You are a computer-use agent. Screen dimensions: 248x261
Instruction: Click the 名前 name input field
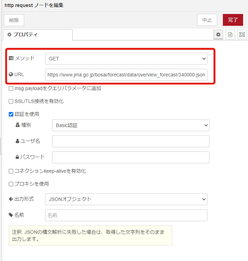click(126, 215)
